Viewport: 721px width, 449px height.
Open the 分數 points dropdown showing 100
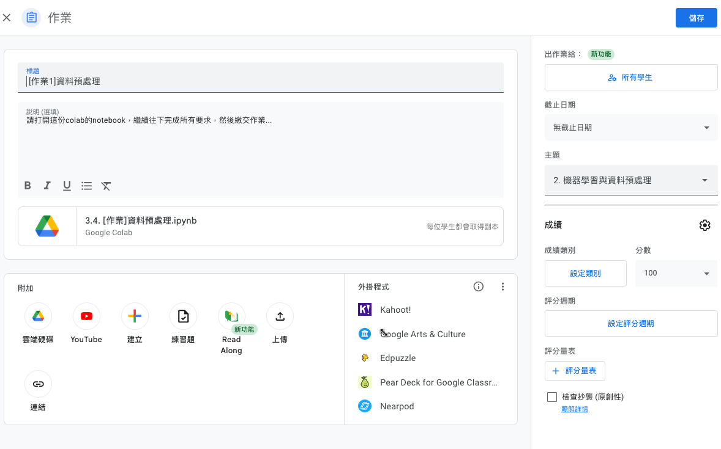click(x=676, y=273)
